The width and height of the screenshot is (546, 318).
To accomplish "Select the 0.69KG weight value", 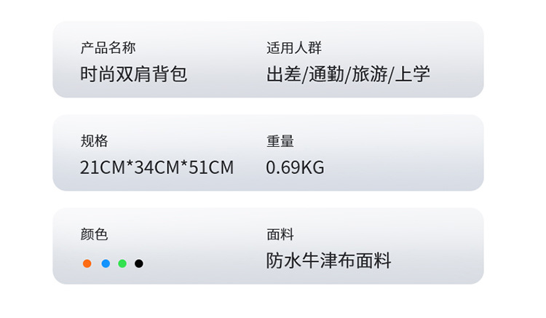I will pyautogui.click(x=295, y=168).
